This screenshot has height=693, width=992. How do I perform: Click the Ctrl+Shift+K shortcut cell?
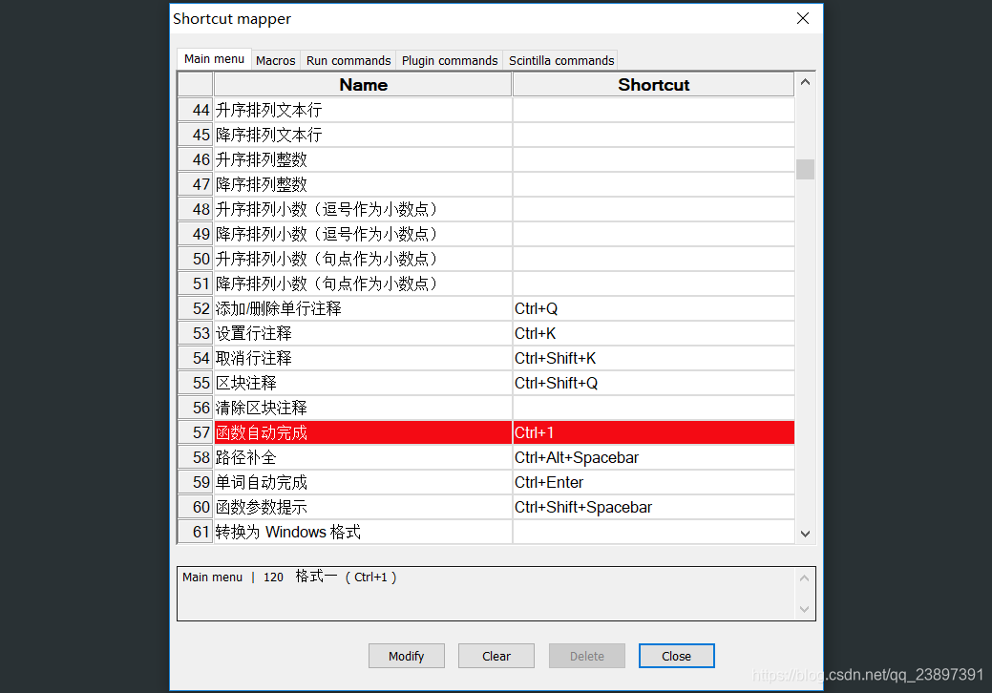(653, 358)
